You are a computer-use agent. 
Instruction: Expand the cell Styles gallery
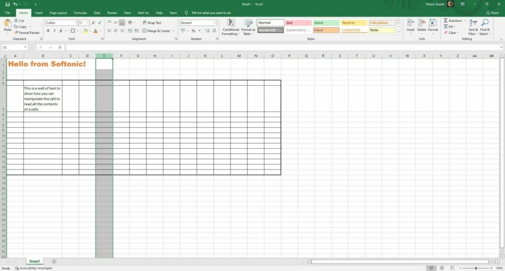398,32
